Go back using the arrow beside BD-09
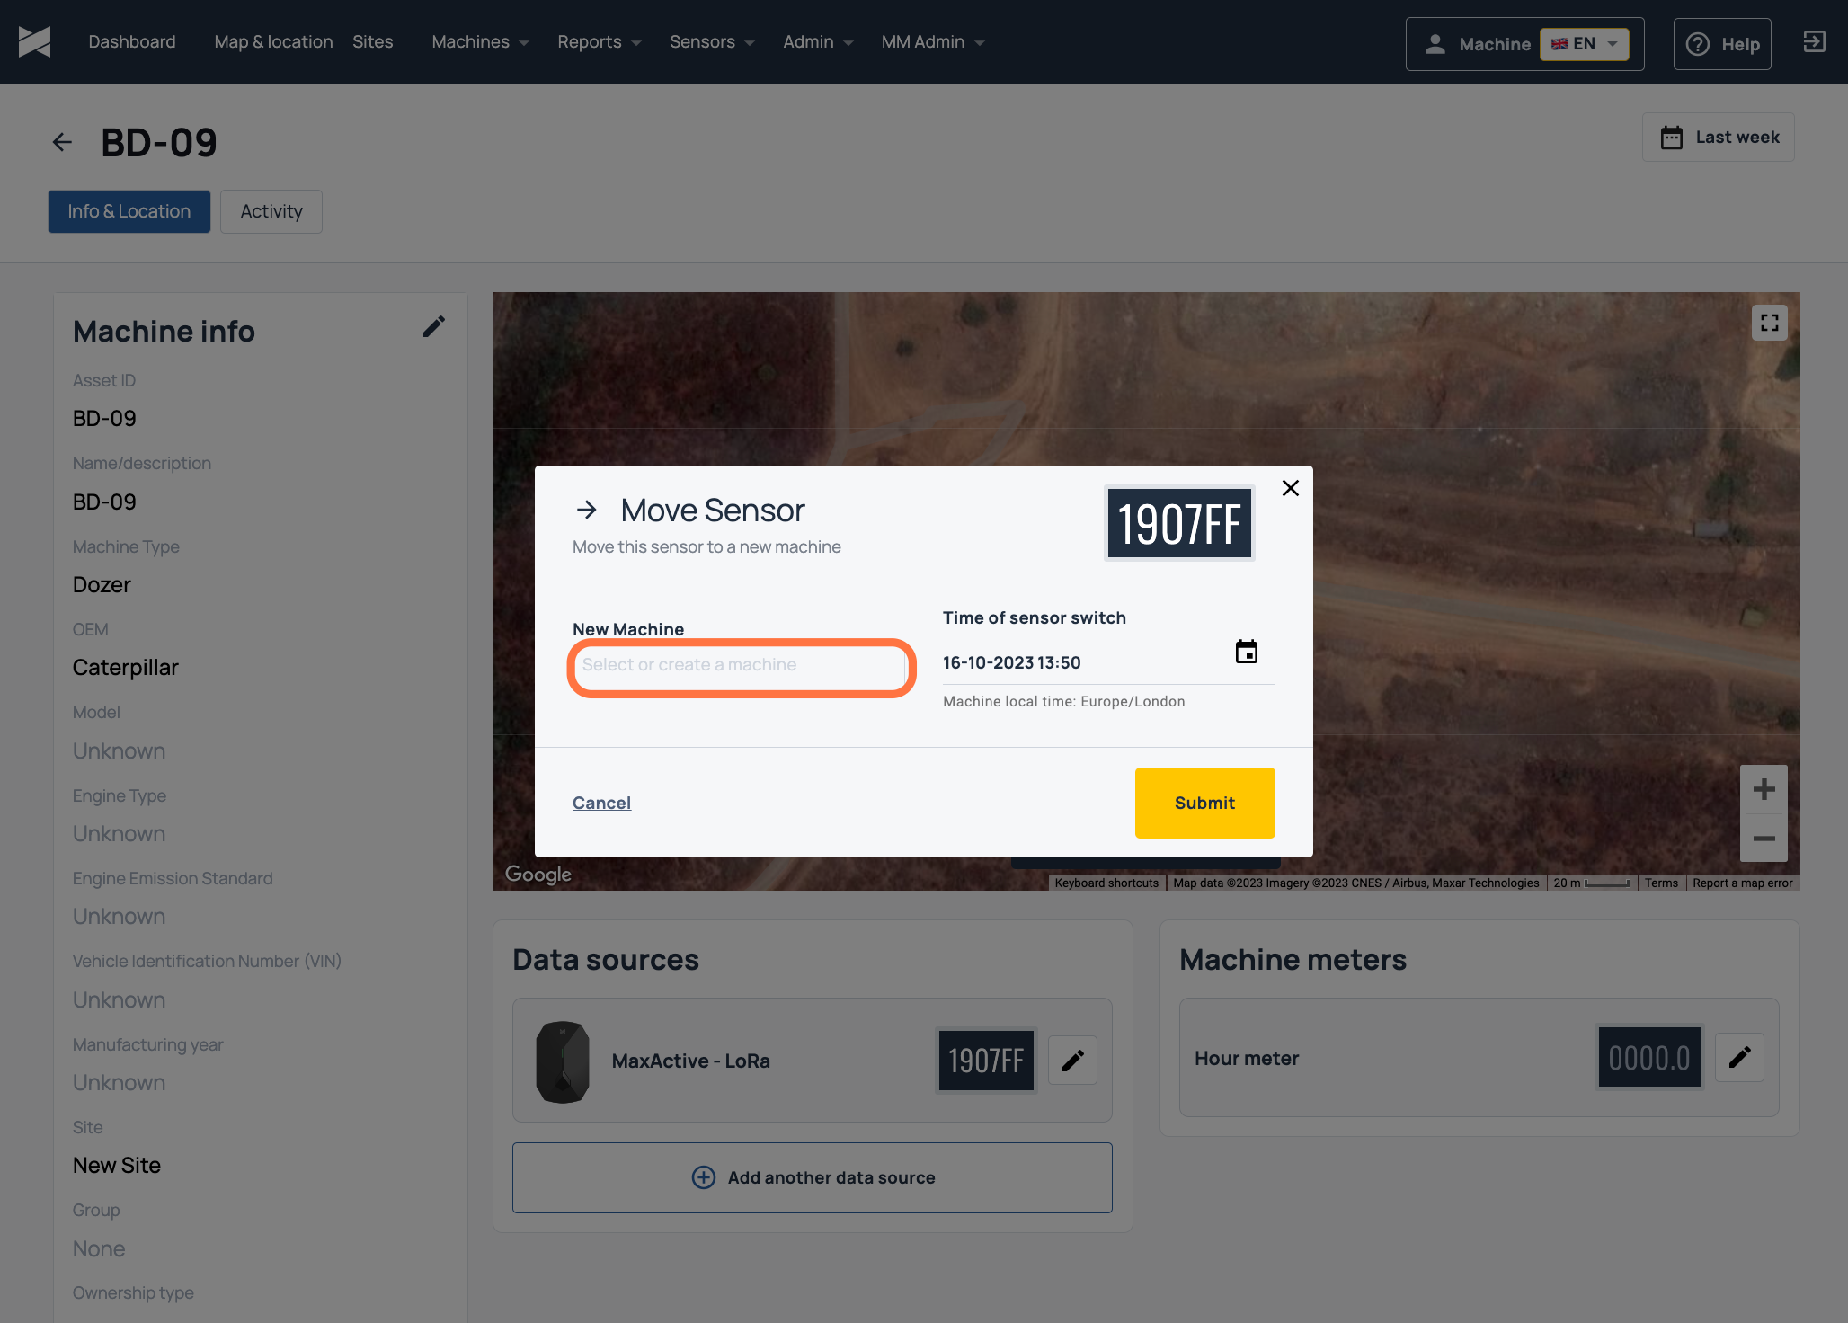 coord(62,142)
